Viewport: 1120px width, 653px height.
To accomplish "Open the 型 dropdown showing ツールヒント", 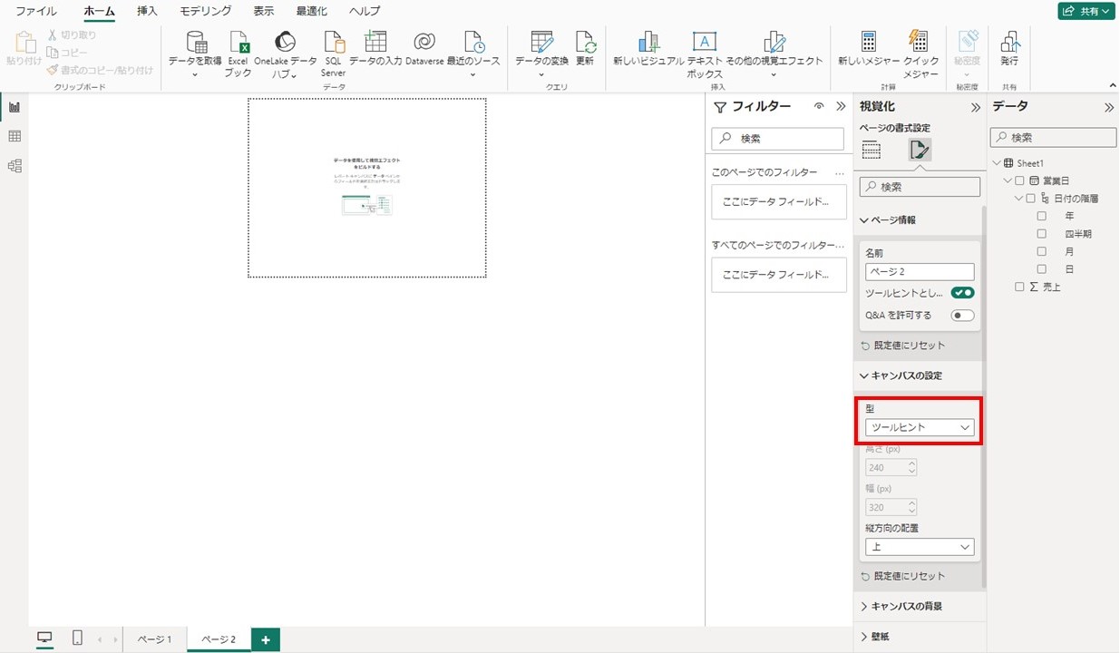I will tap(920, 427).
